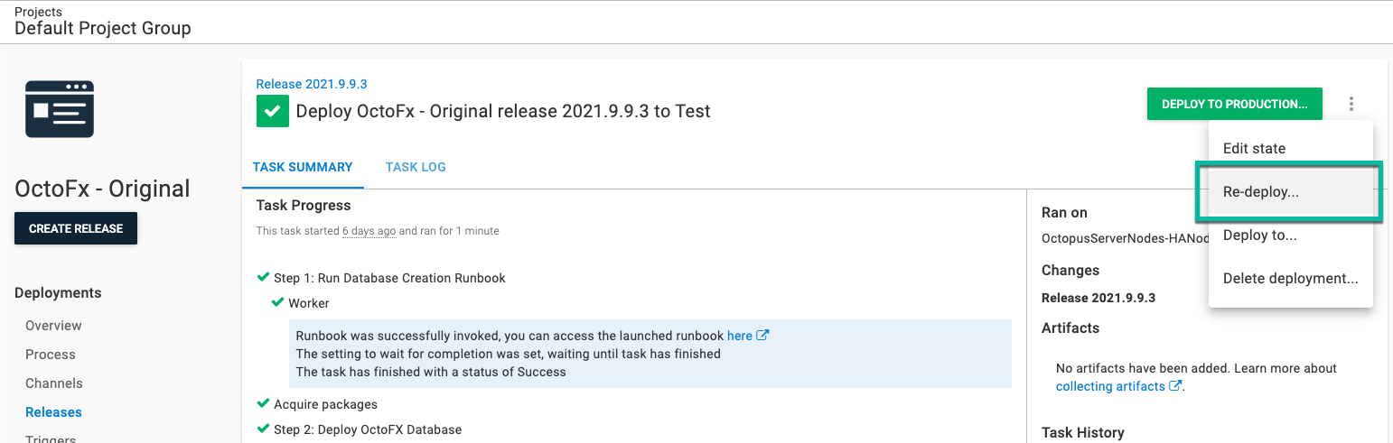This screenshot has height=443, width=1393.
Task: Click the green success checkmark icon beside deployment title
Action: click(x=271, y=112)
